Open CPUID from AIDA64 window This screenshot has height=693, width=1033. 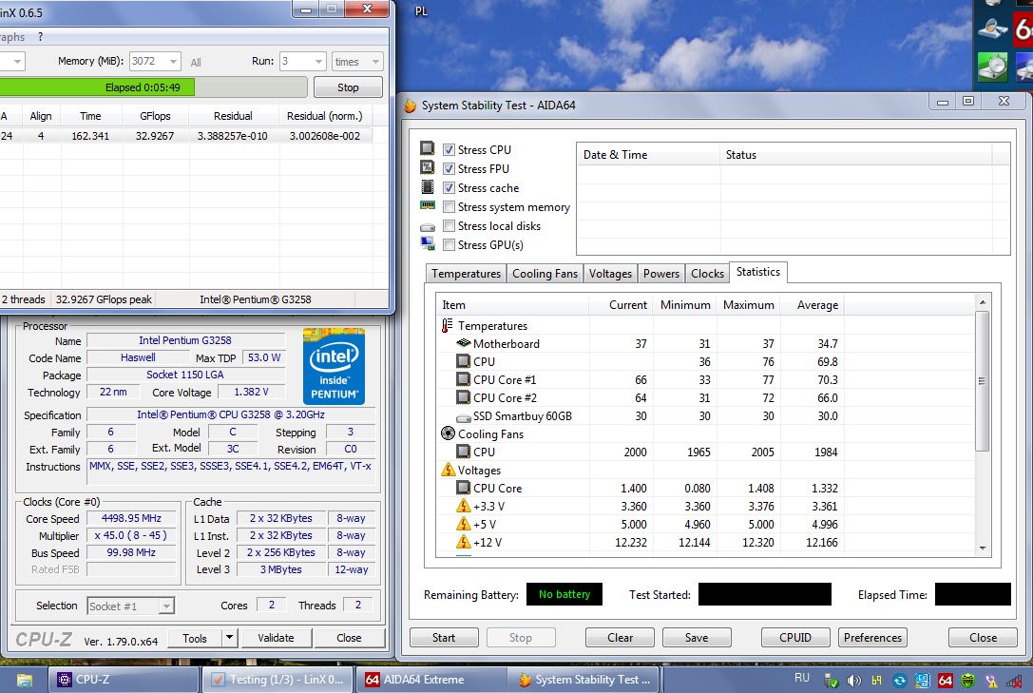[x=795, y=638]
